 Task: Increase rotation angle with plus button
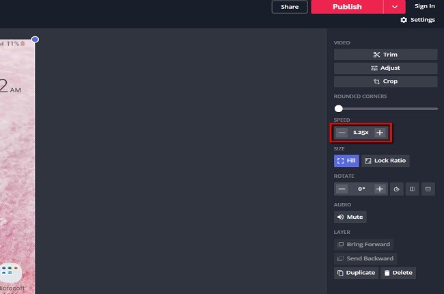pos(380,189)
